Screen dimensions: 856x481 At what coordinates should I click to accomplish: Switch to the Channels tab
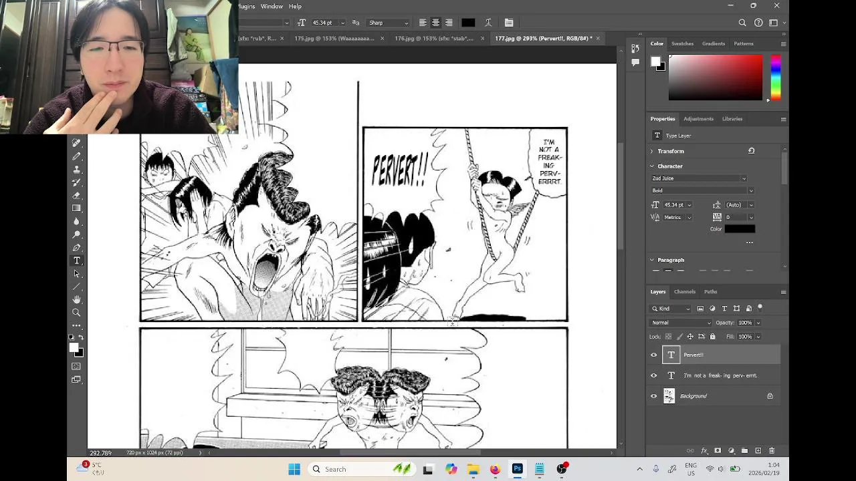685,292
